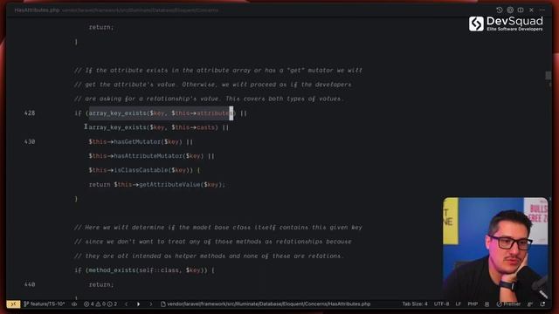559x314 pixels.
Task: Click the play triangle in the status bar
Action: 138,304
